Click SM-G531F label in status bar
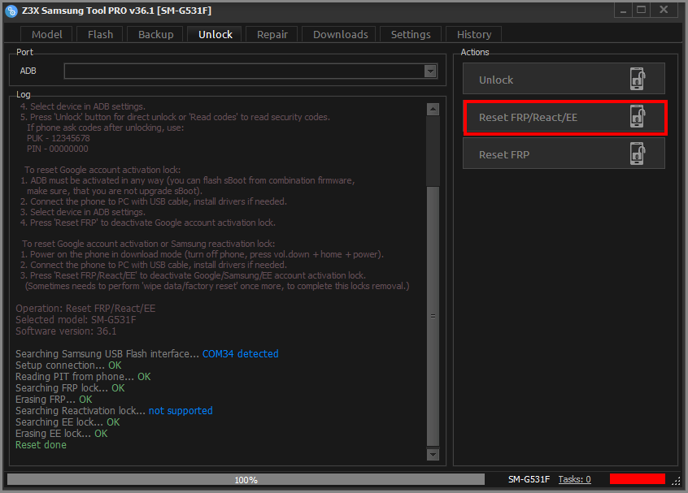 point(529,479)
